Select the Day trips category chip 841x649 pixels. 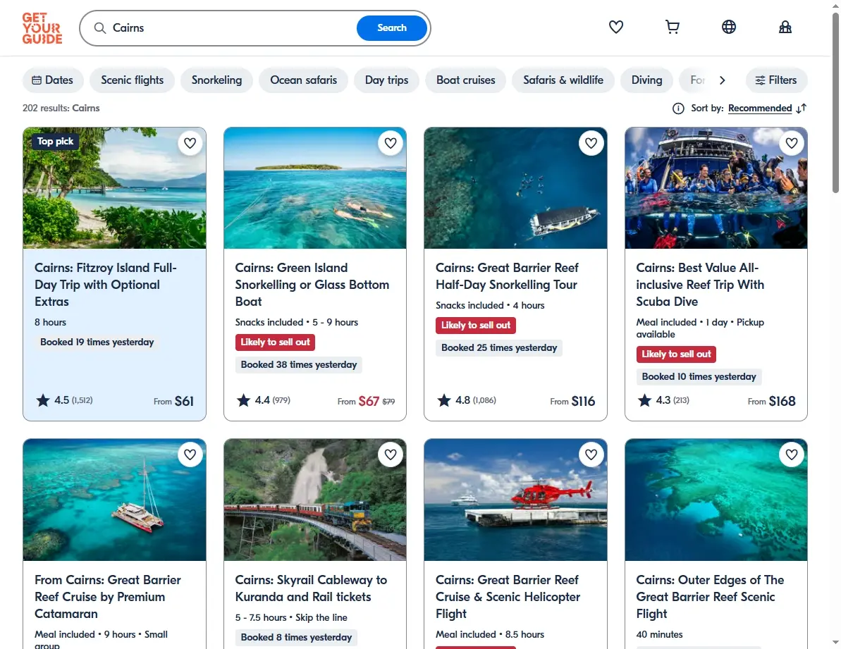click(x=387, y=80)
